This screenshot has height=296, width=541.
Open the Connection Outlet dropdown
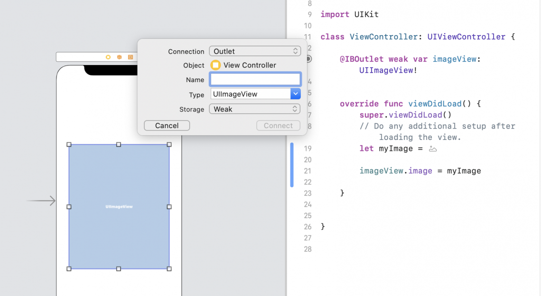pos(254,51)
